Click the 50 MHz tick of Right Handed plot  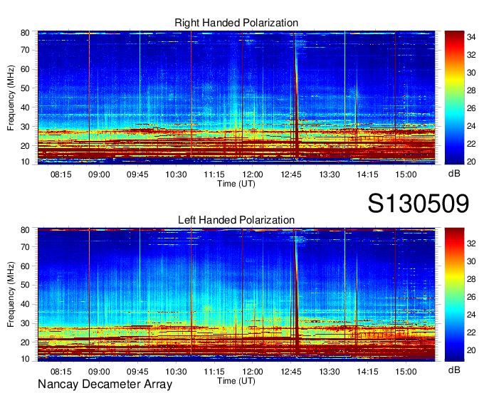click(25, 88)
